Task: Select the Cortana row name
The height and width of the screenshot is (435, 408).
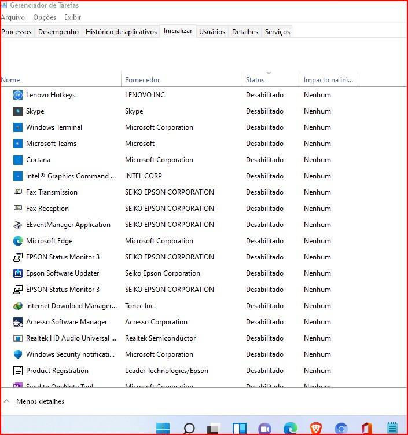Action: click(x=38, y=160)
